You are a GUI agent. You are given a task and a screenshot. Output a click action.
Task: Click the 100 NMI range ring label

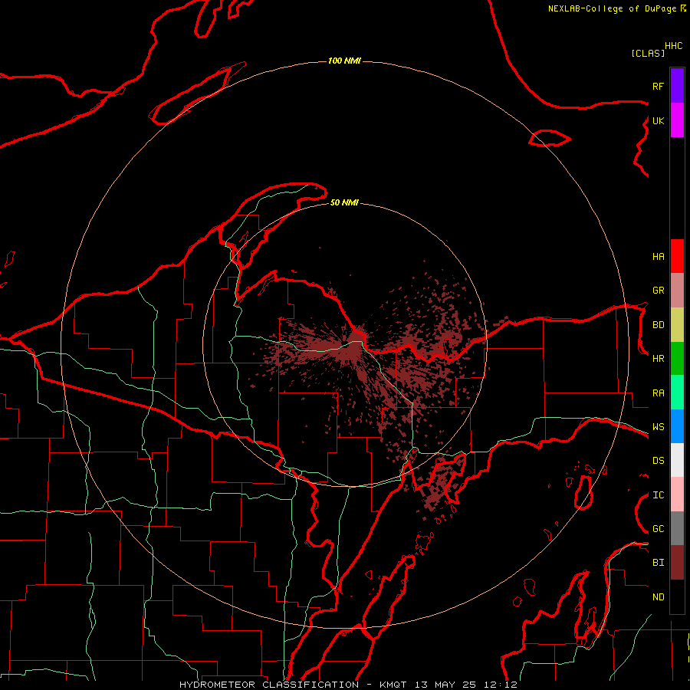coord(344,61)
